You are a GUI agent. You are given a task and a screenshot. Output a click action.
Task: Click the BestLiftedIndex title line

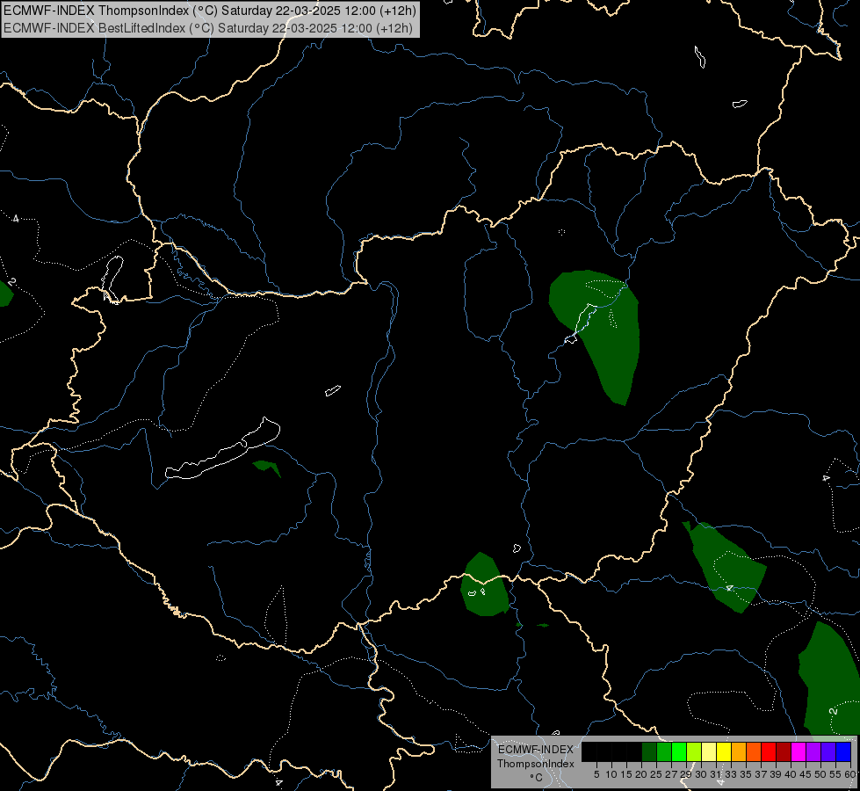pos(207,27)
